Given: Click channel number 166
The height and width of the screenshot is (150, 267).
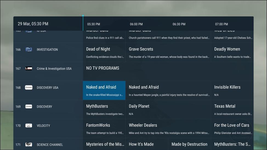Looking at the screenshot, I should [x=18, y=50].
